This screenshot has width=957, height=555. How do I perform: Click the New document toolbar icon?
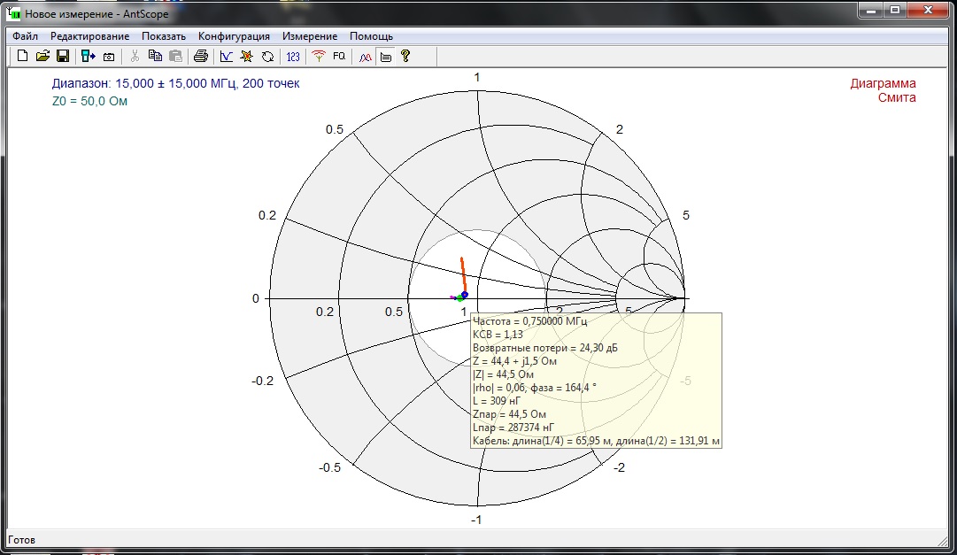click(x=23, y=57)
